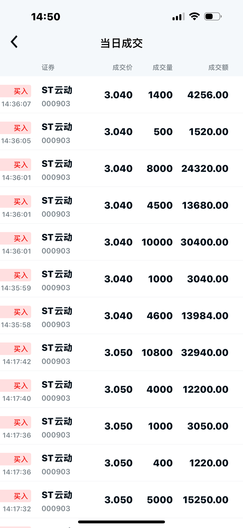
Task: Tap the Wi-Fi status icon
Action: (x=194, y=16)
